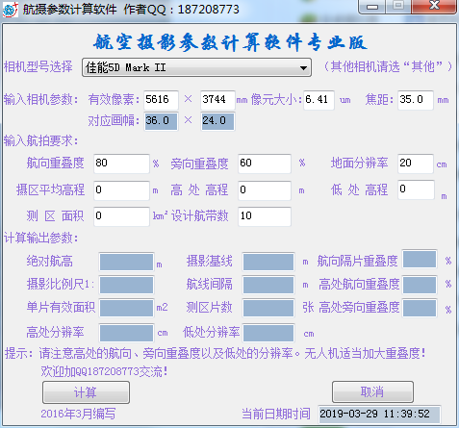Click the 输入航拍要求 label
The width and height of the screenshot is (459, 428).
[40, 140]
